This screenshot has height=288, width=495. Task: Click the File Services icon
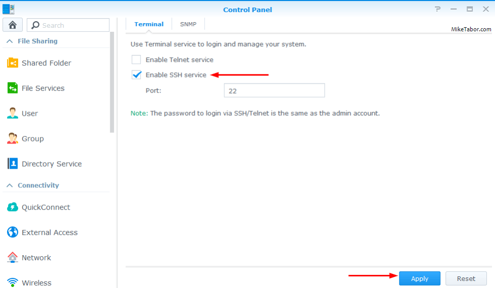(13, 88)
